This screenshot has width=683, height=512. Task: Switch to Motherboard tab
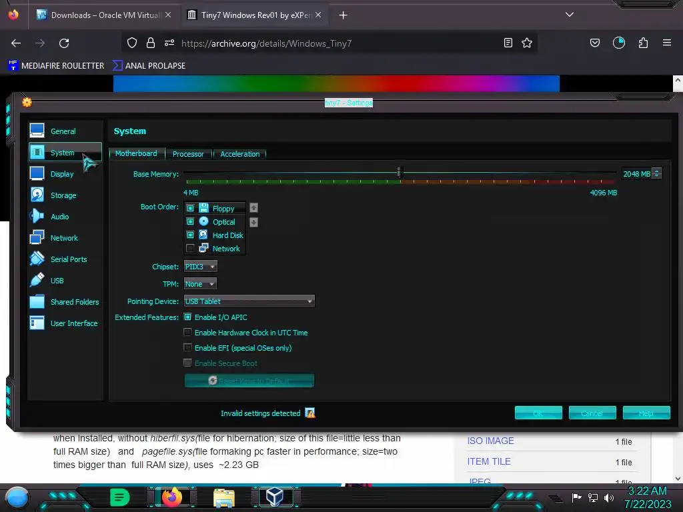(x=136, y=154)
